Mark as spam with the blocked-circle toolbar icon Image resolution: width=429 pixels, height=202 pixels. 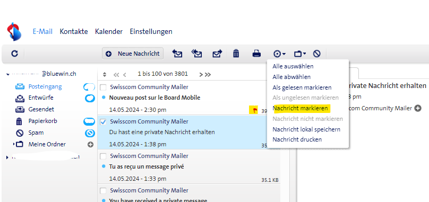click(317, 54)
